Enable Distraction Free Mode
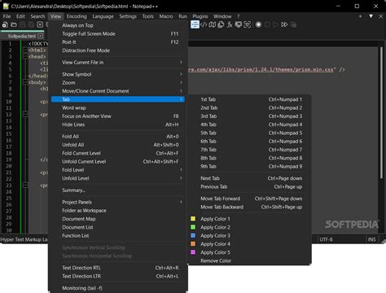The height and width of the screenshot is (293, 386). 118,50
